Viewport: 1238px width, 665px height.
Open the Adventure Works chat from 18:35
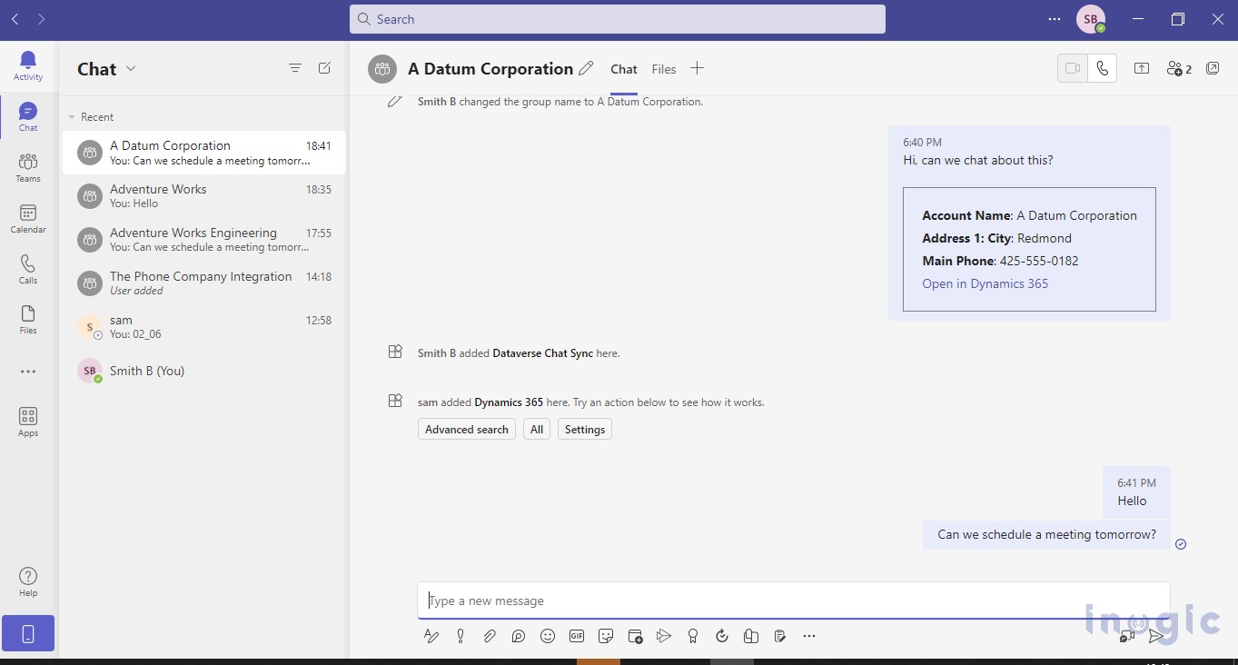click(204, 196)
